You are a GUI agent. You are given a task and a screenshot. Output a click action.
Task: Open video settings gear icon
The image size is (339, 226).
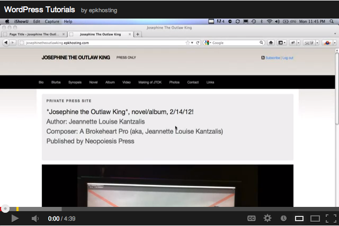tap(267, 218)
